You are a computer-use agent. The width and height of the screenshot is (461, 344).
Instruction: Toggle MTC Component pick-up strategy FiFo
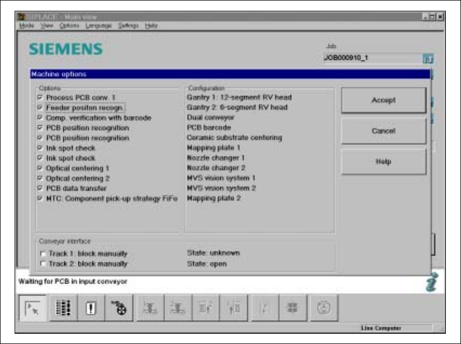40,198
